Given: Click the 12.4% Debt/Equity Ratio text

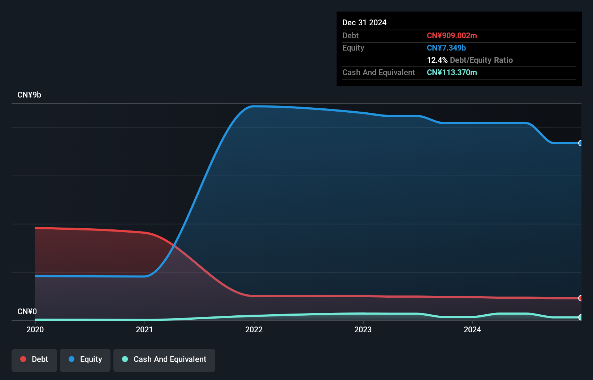Looking at the screenshot, I should (470, 60).
